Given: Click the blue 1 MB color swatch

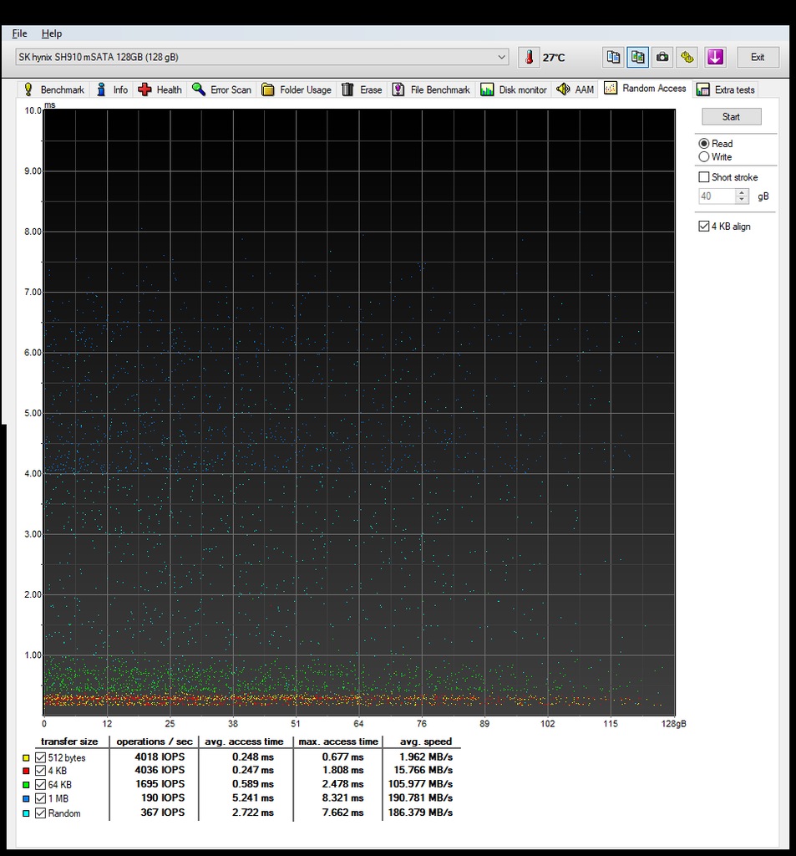Looking at the screenshot, I should pos(26,799).
